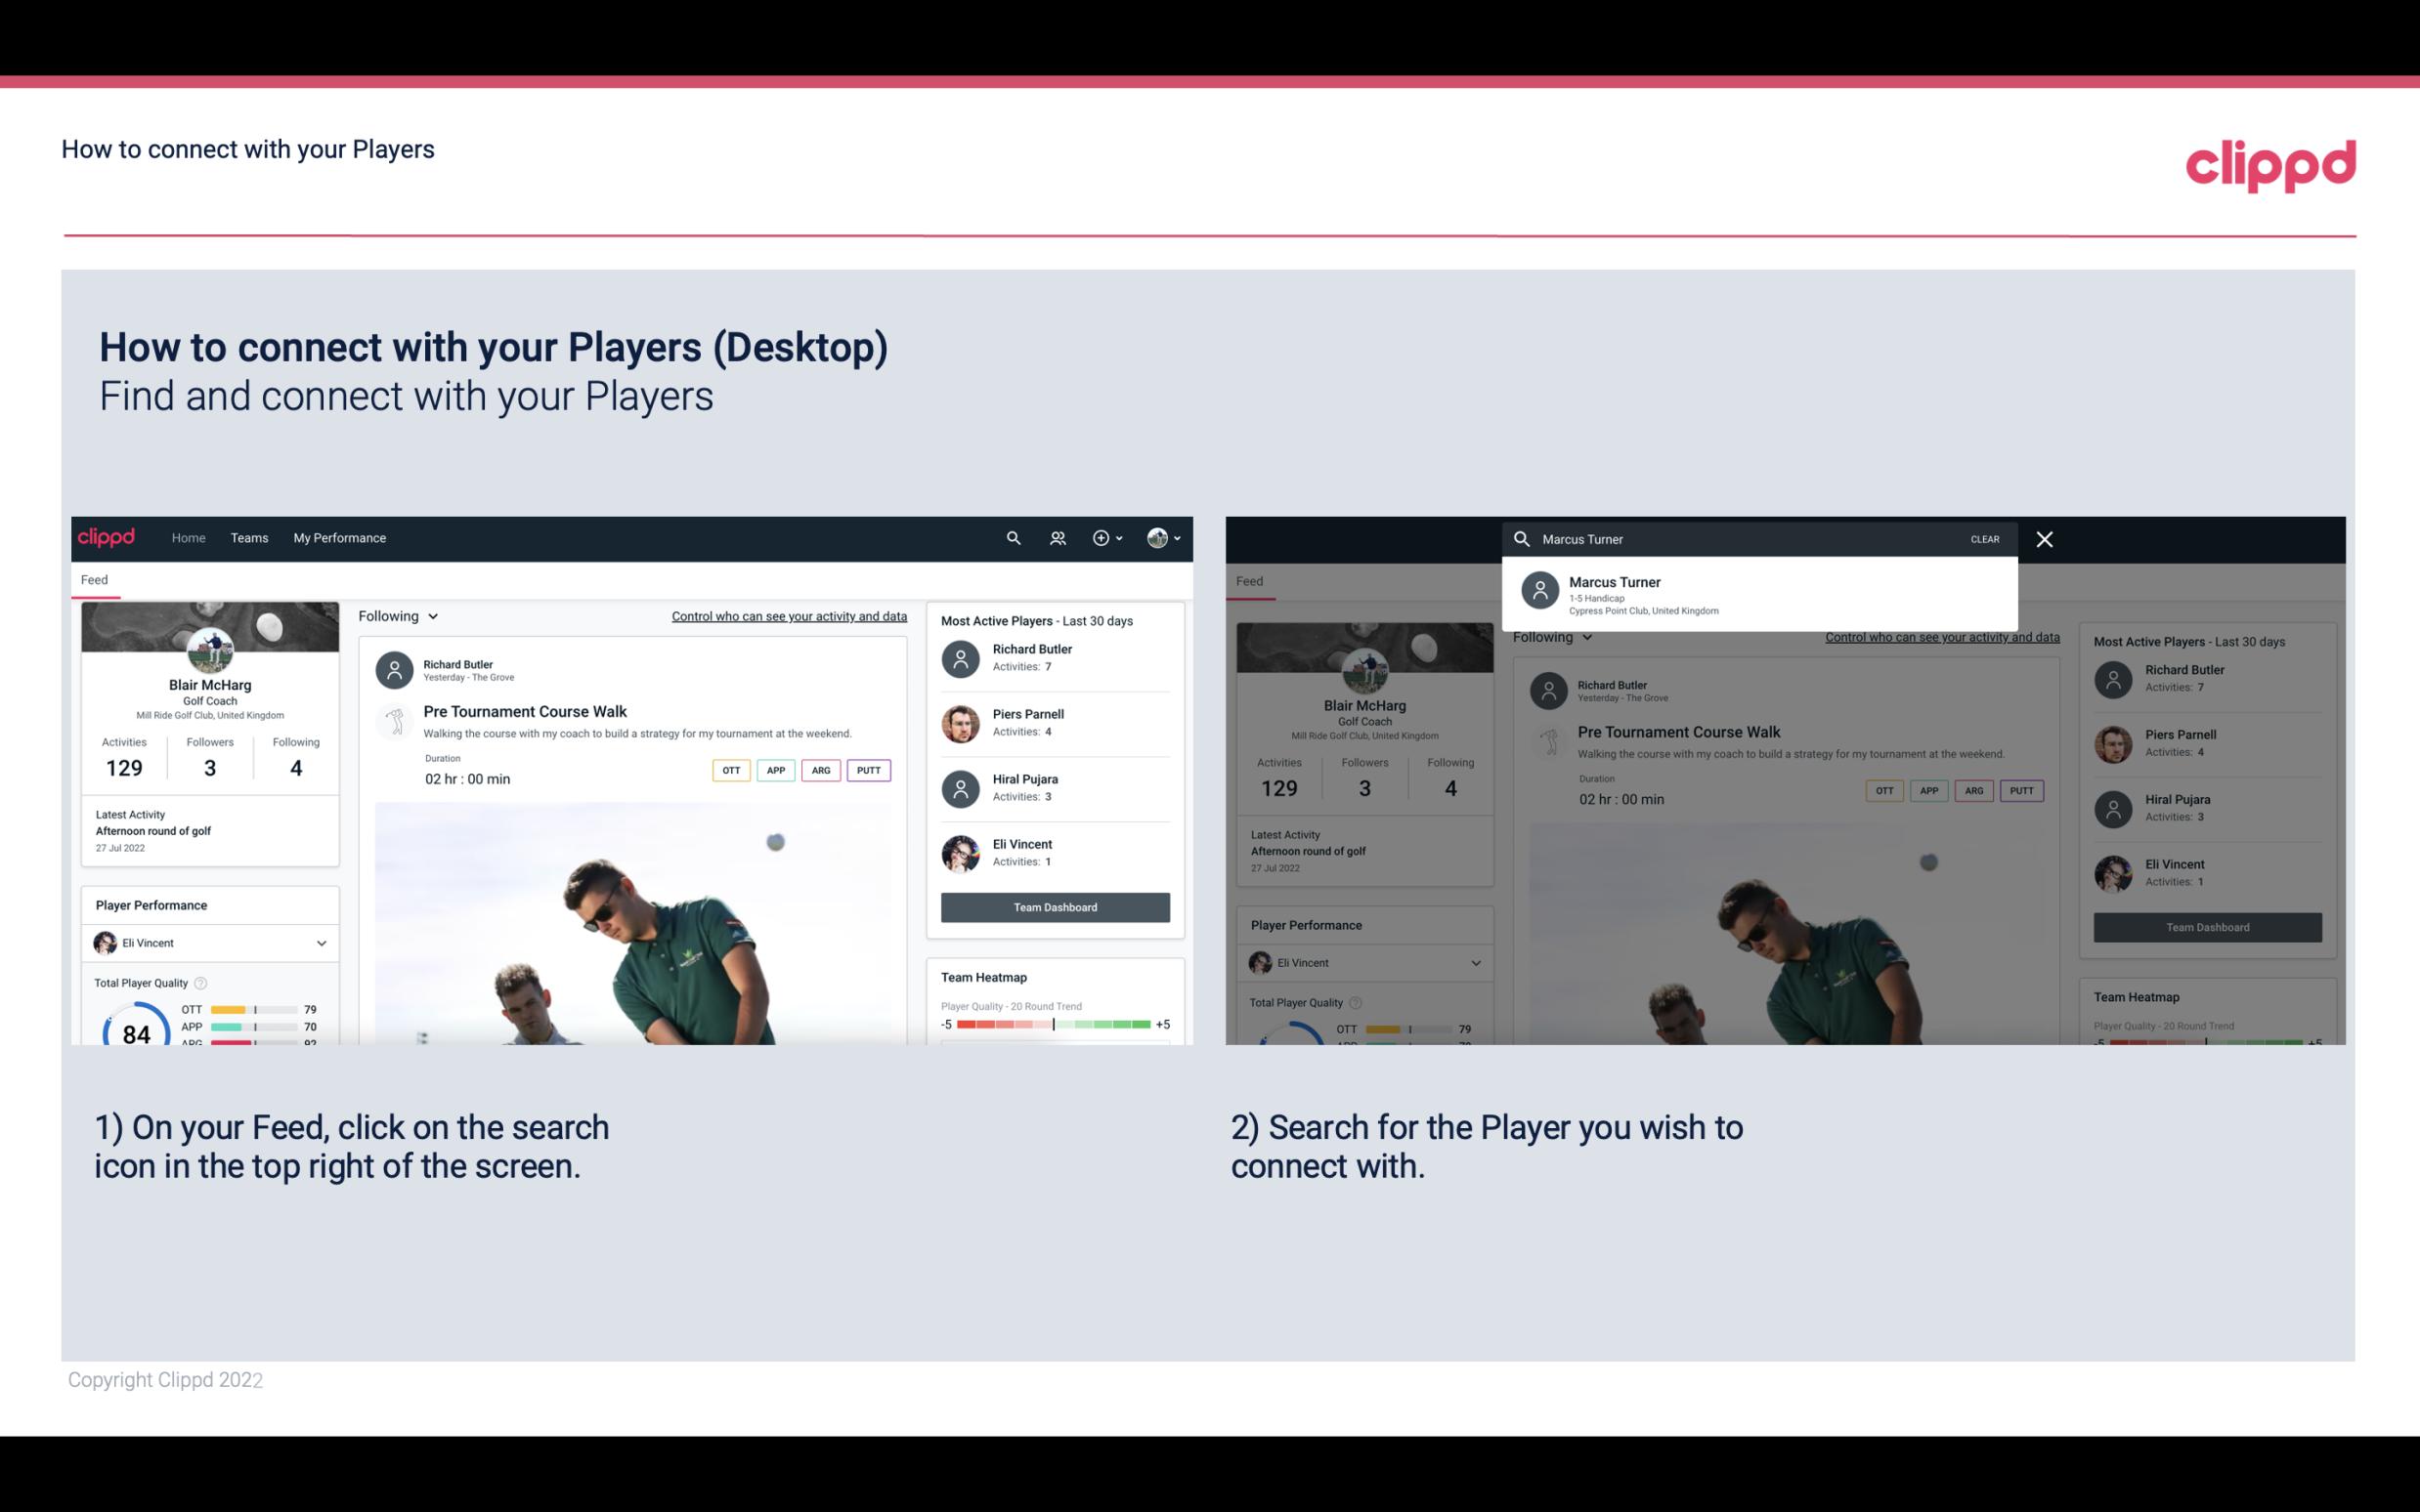Select the Home tab in navigation
Image resolution: width=2420 pixels, height=1512 pixels.
tap(187, 538)
